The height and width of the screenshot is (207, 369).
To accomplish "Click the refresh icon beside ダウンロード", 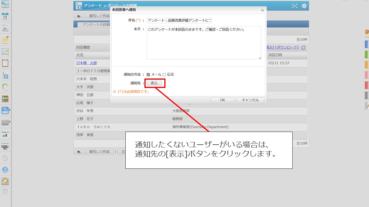I will click(x=303, y=48).
